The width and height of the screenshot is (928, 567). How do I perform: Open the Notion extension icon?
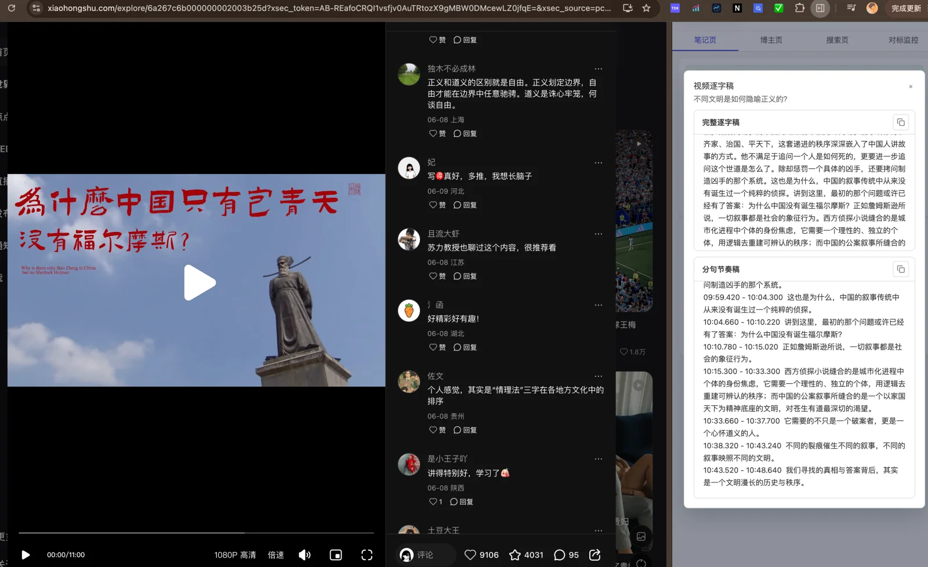tap(737, 8)
